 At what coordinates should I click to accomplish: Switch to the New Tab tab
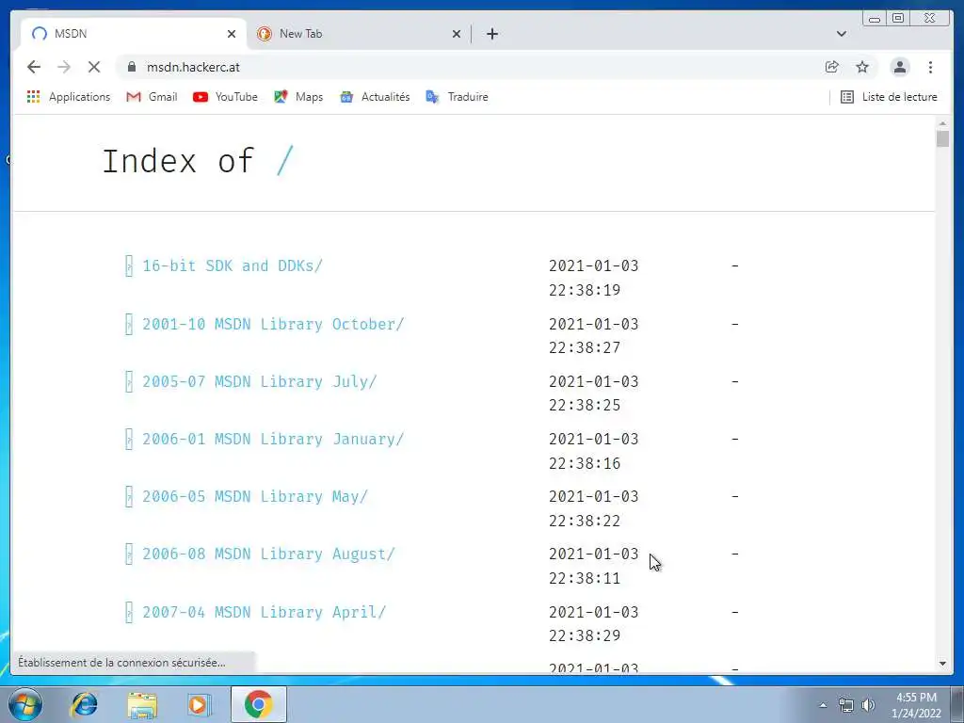pos(359,34)
